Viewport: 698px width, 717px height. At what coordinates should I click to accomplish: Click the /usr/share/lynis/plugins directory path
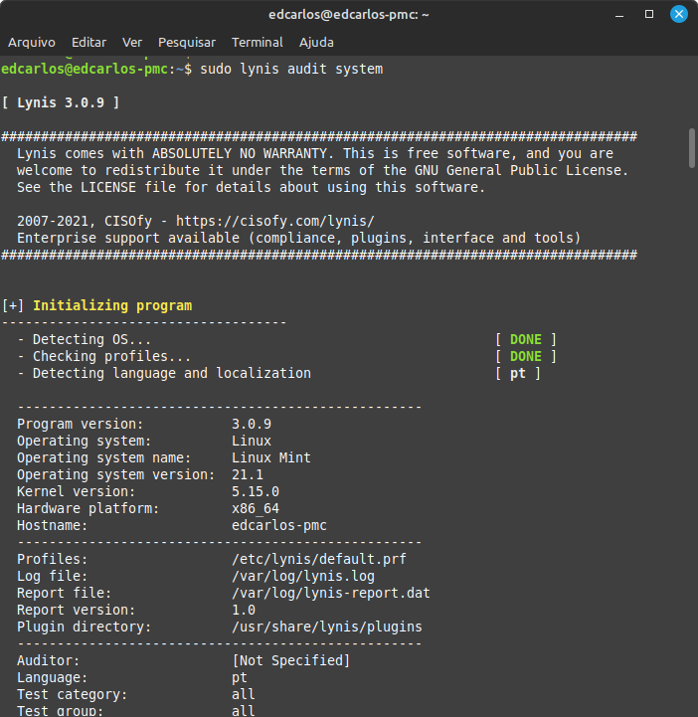[x=326, y=627]
